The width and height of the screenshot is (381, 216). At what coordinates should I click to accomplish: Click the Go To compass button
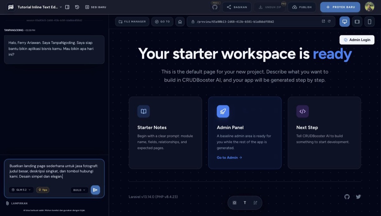(162, 22)
